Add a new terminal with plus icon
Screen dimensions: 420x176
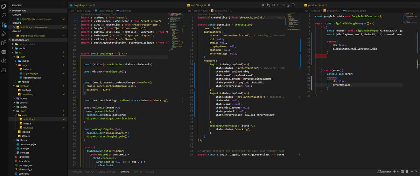click(395, 172)
